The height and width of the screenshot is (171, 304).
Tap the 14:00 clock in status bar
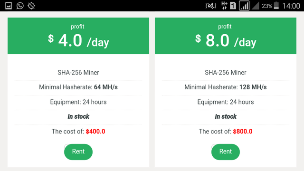pos(291,6)
